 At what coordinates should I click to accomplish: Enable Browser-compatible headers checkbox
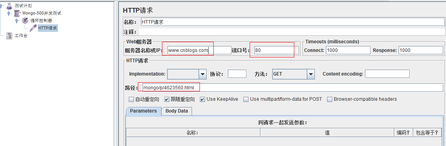pos(330,100)
